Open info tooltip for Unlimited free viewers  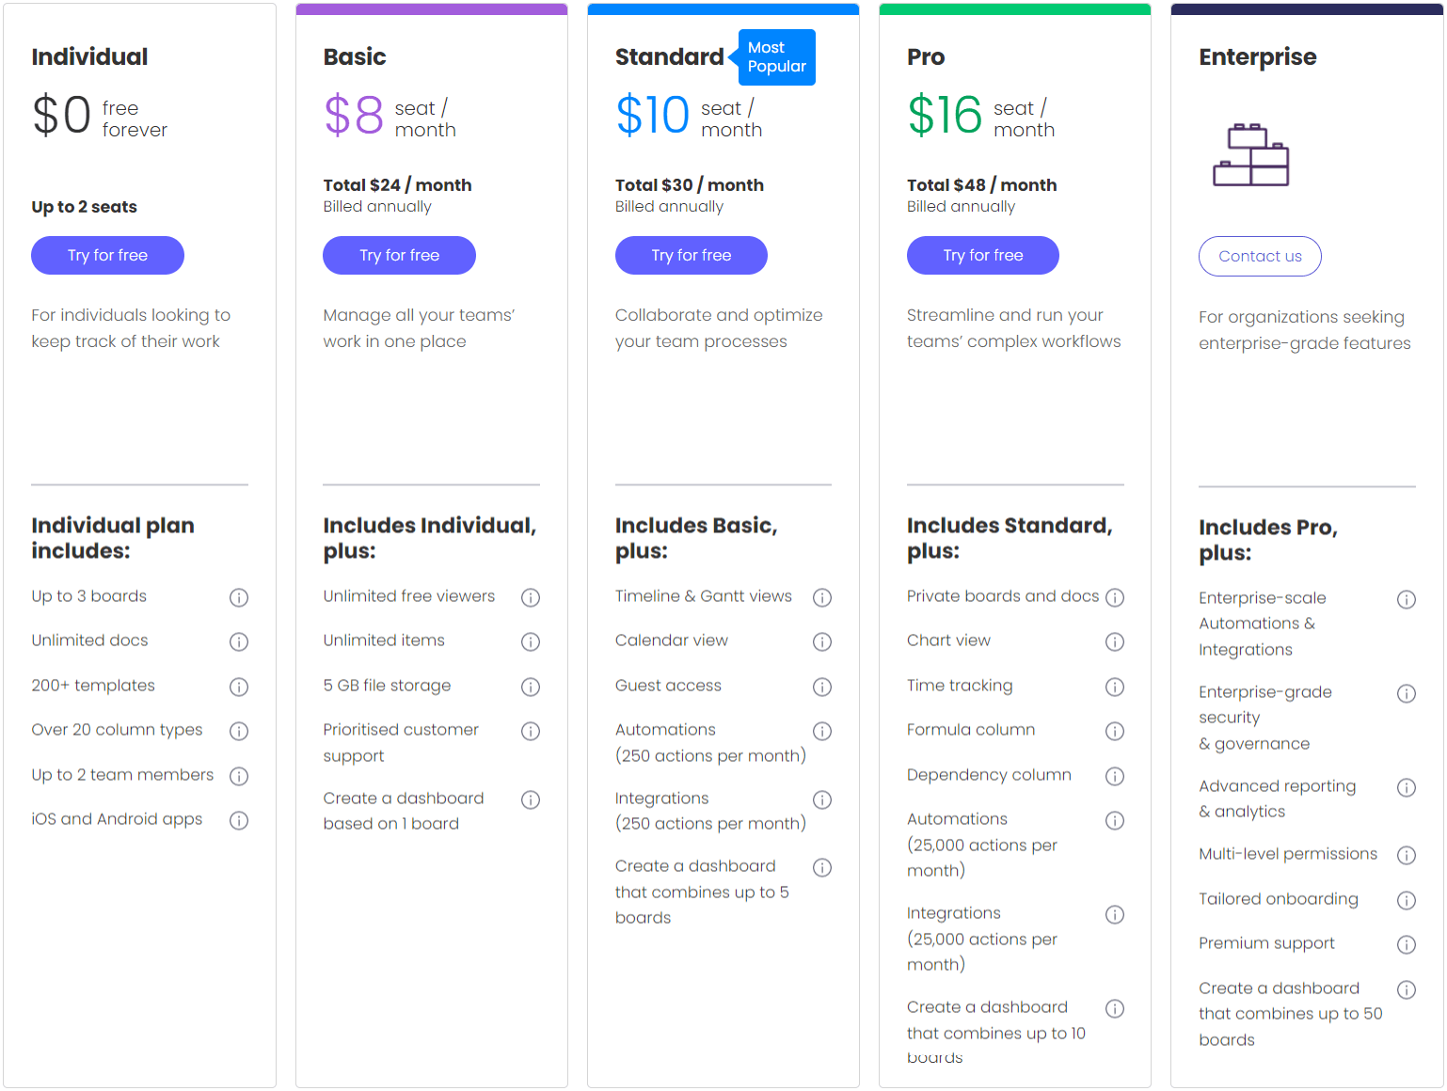[x=531, y=597]
